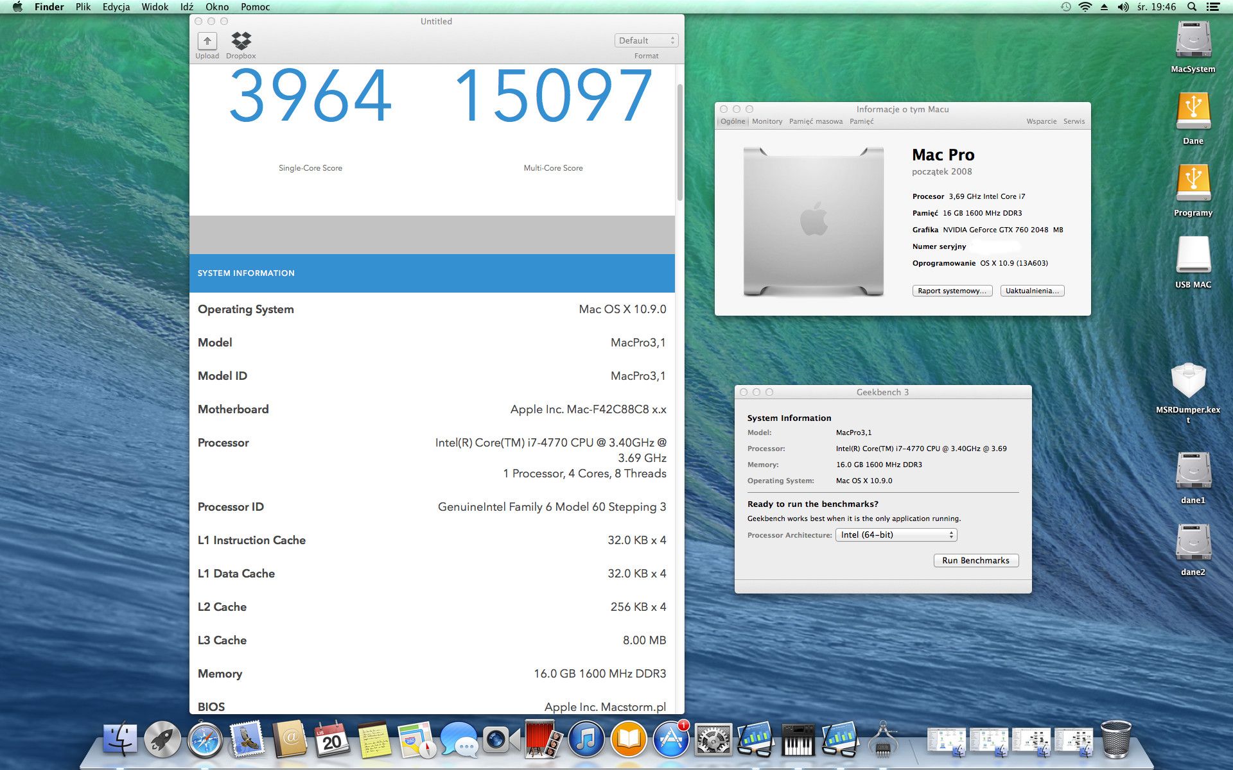Screen dimensions: 1233x770
Task: Open Launchpad from the dock
Action: pyautogui.click(x=162, y=739)
